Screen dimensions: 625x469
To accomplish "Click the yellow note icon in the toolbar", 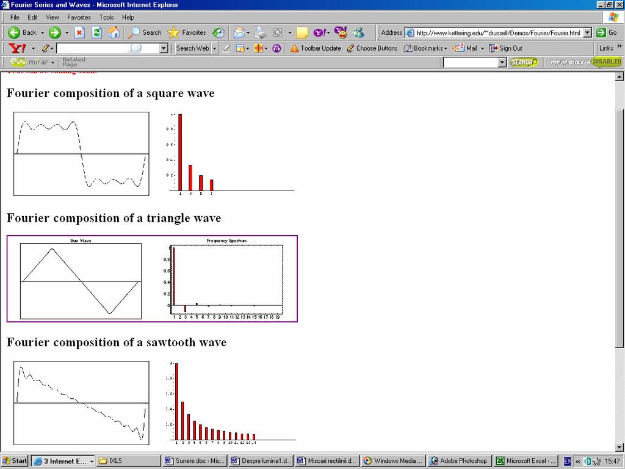I will pos(302,33).
